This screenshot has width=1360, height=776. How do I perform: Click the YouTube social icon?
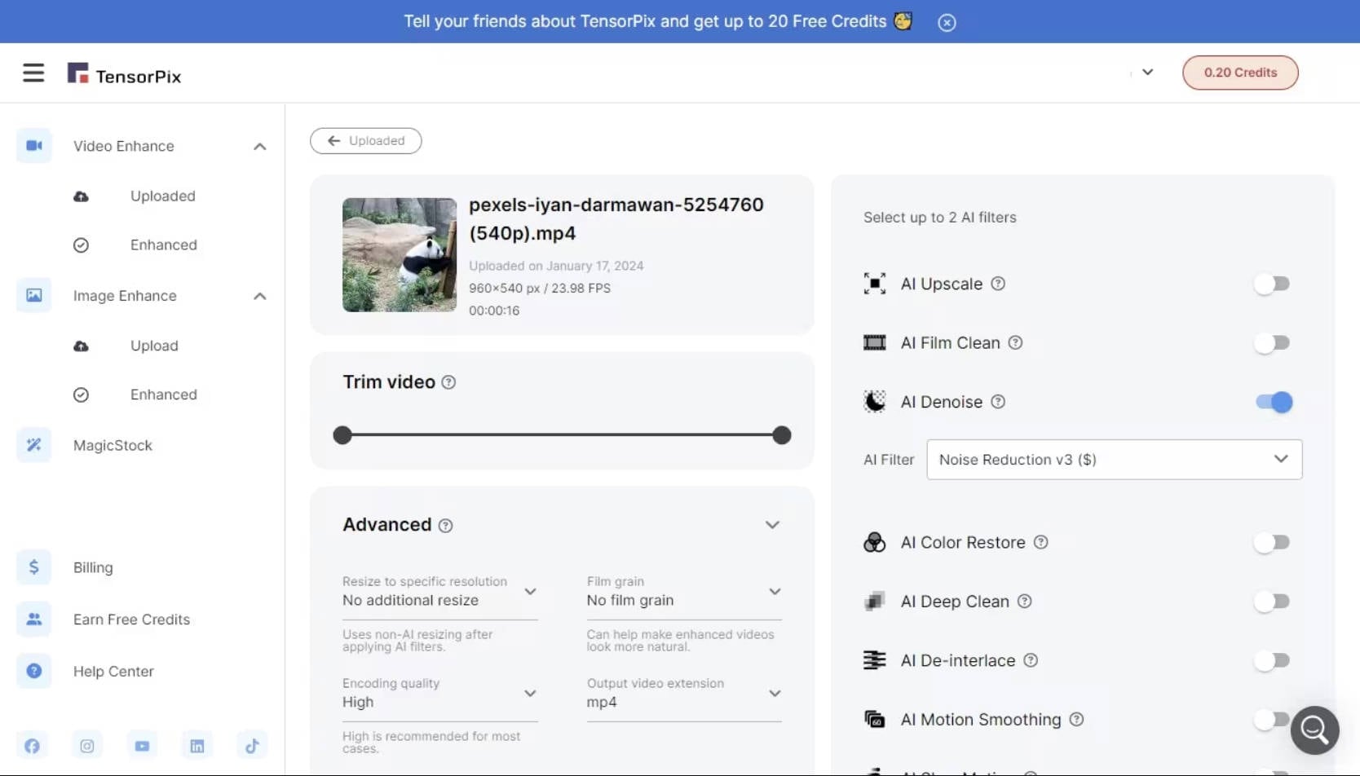coord(142,746)
